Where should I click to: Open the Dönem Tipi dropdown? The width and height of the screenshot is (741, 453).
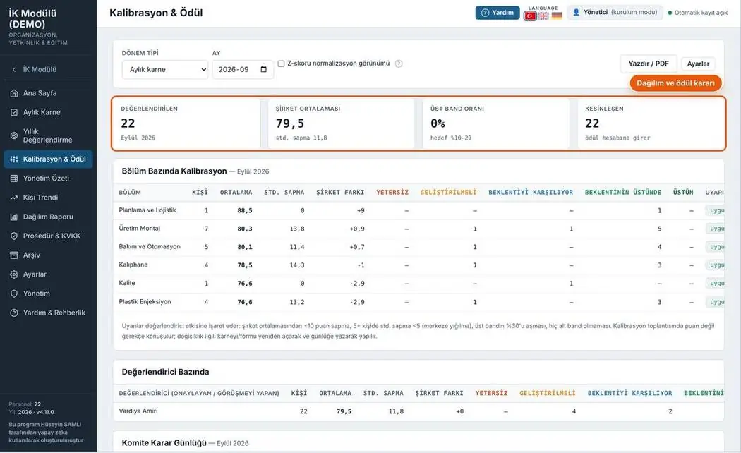point(165,69)
